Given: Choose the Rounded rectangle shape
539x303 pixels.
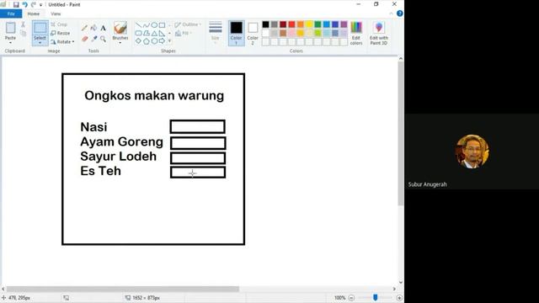Looking at the screenshot, I should coord(138,33).
